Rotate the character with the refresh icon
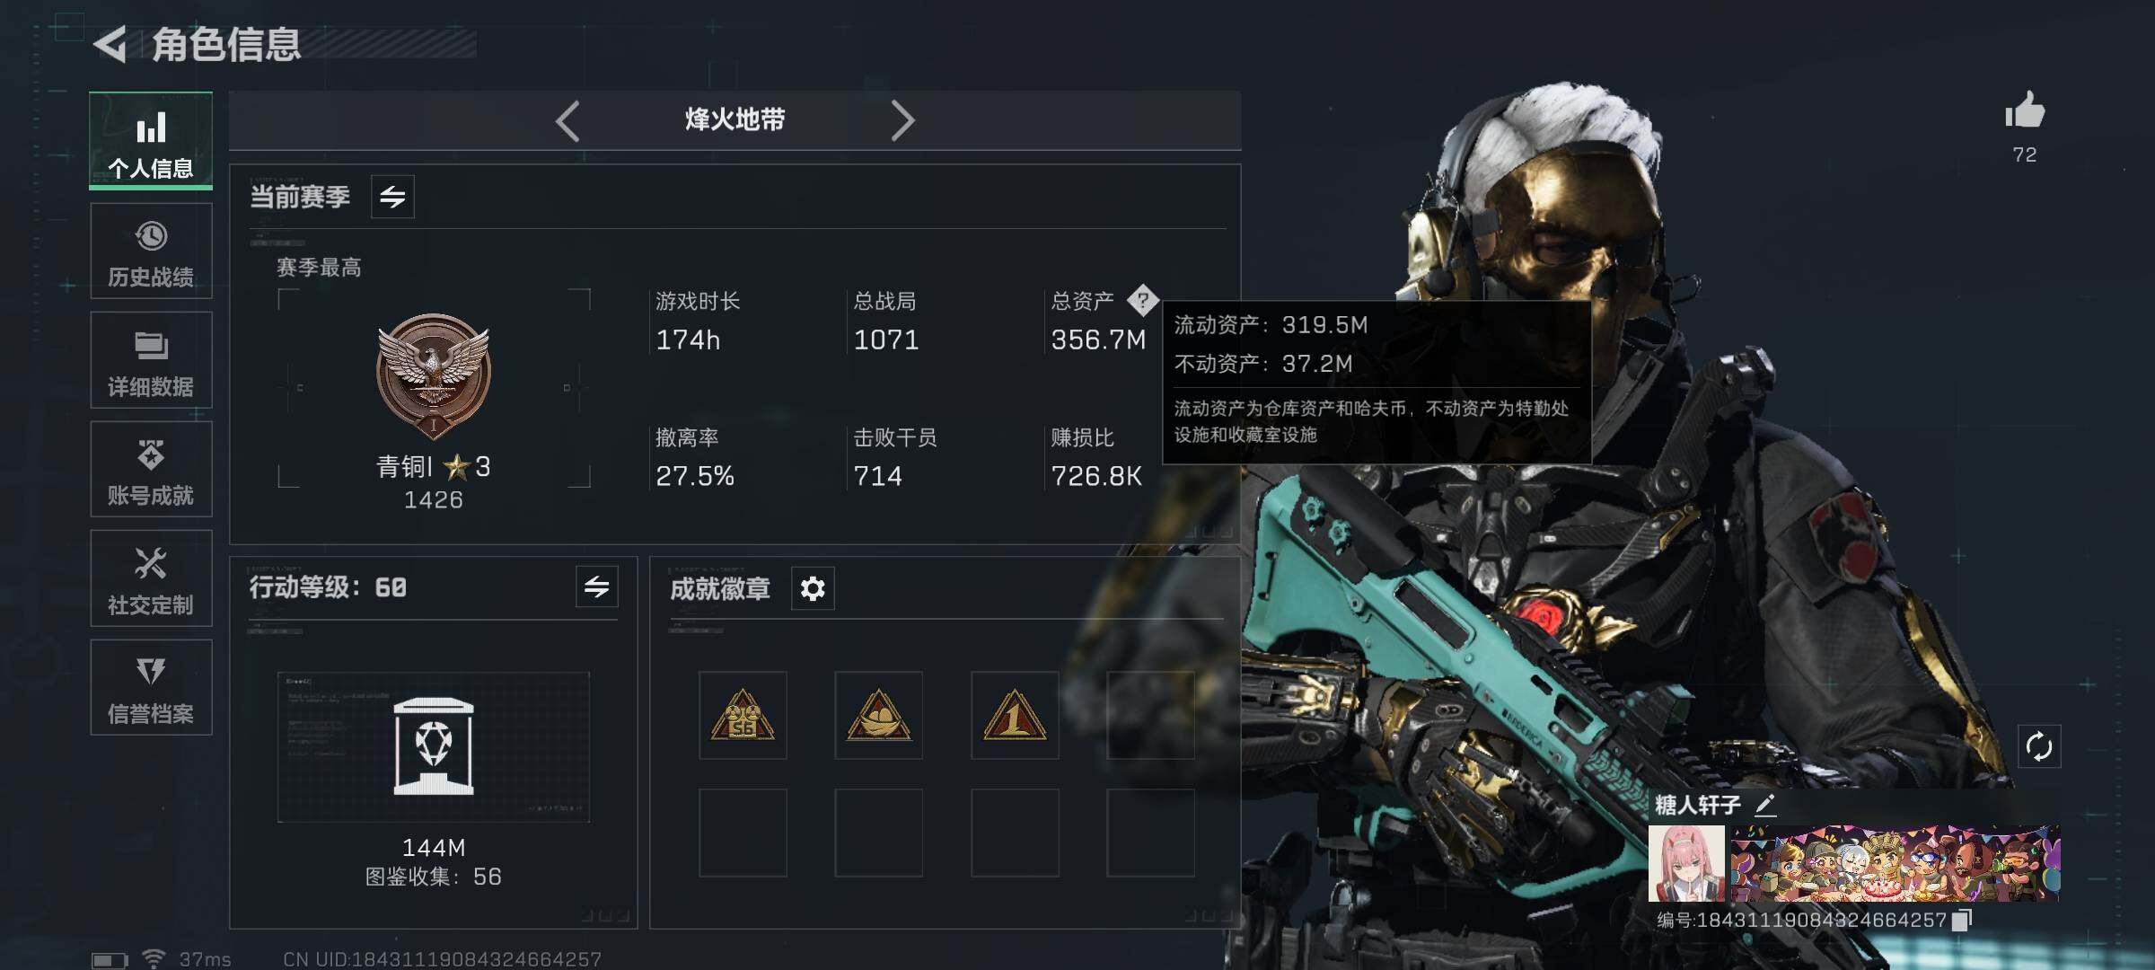Screen dimensions: 2155x970 [x=2038, y=746]
